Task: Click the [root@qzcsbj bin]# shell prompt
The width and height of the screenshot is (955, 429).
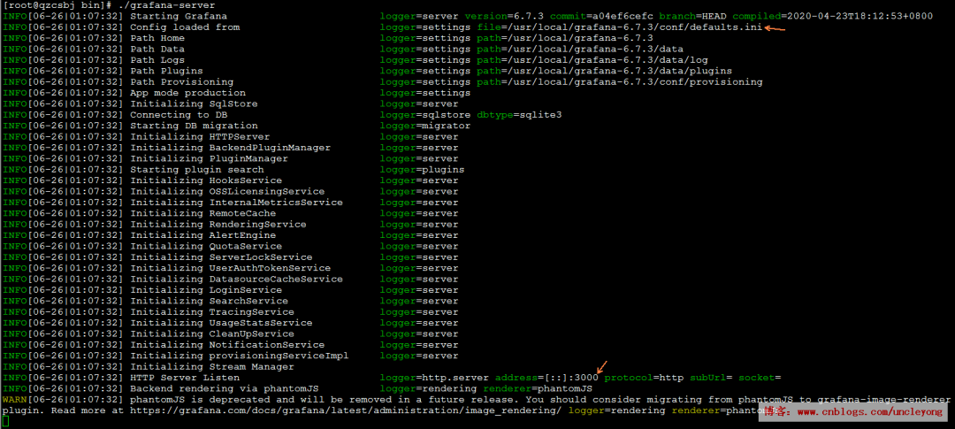Action: coord(57,5)
